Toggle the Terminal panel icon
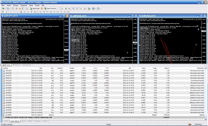 click(23, 9)
